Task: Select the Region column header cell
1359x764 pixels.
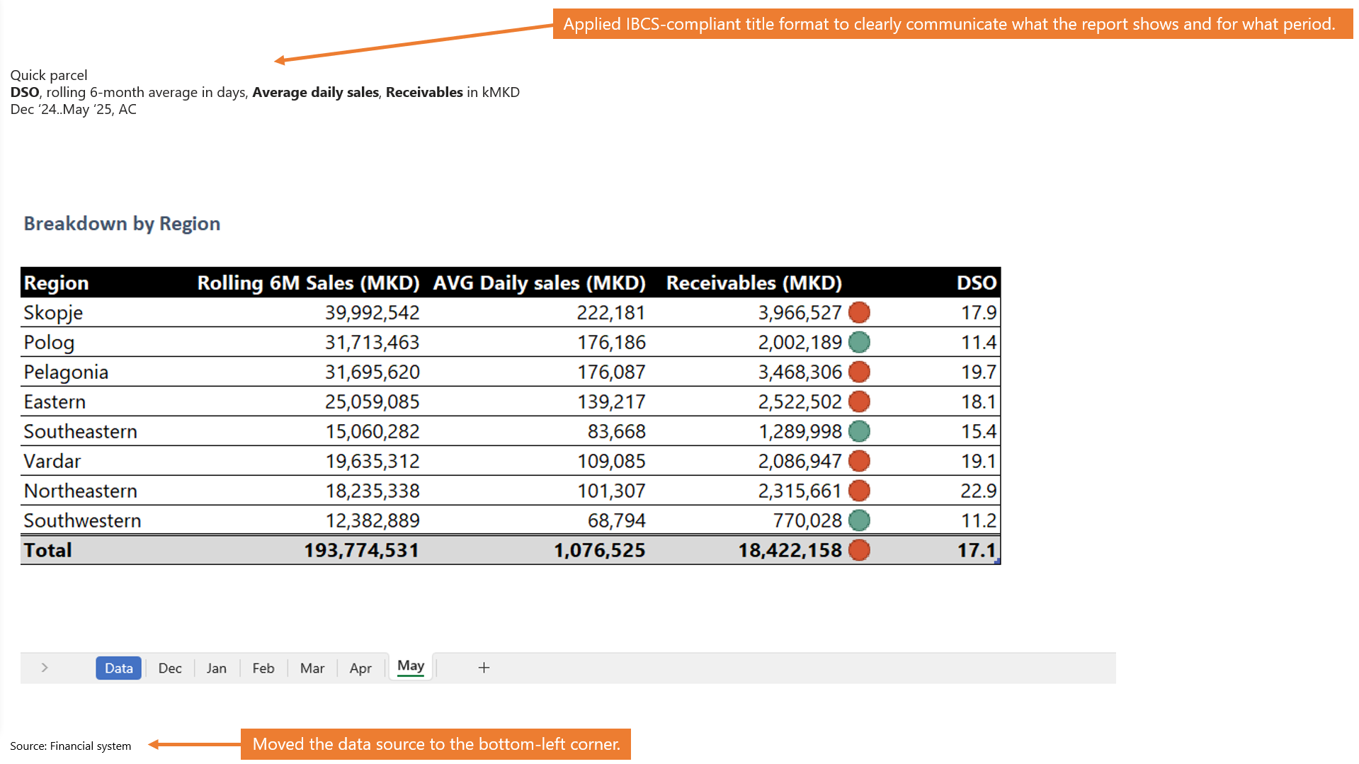Action: click(57, 283)
